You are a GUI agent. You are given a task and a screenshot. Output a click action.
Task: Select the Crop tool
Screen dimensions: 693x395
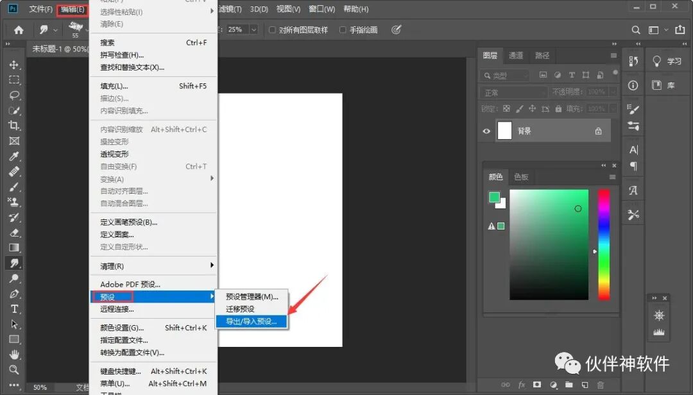pos(14,126)
